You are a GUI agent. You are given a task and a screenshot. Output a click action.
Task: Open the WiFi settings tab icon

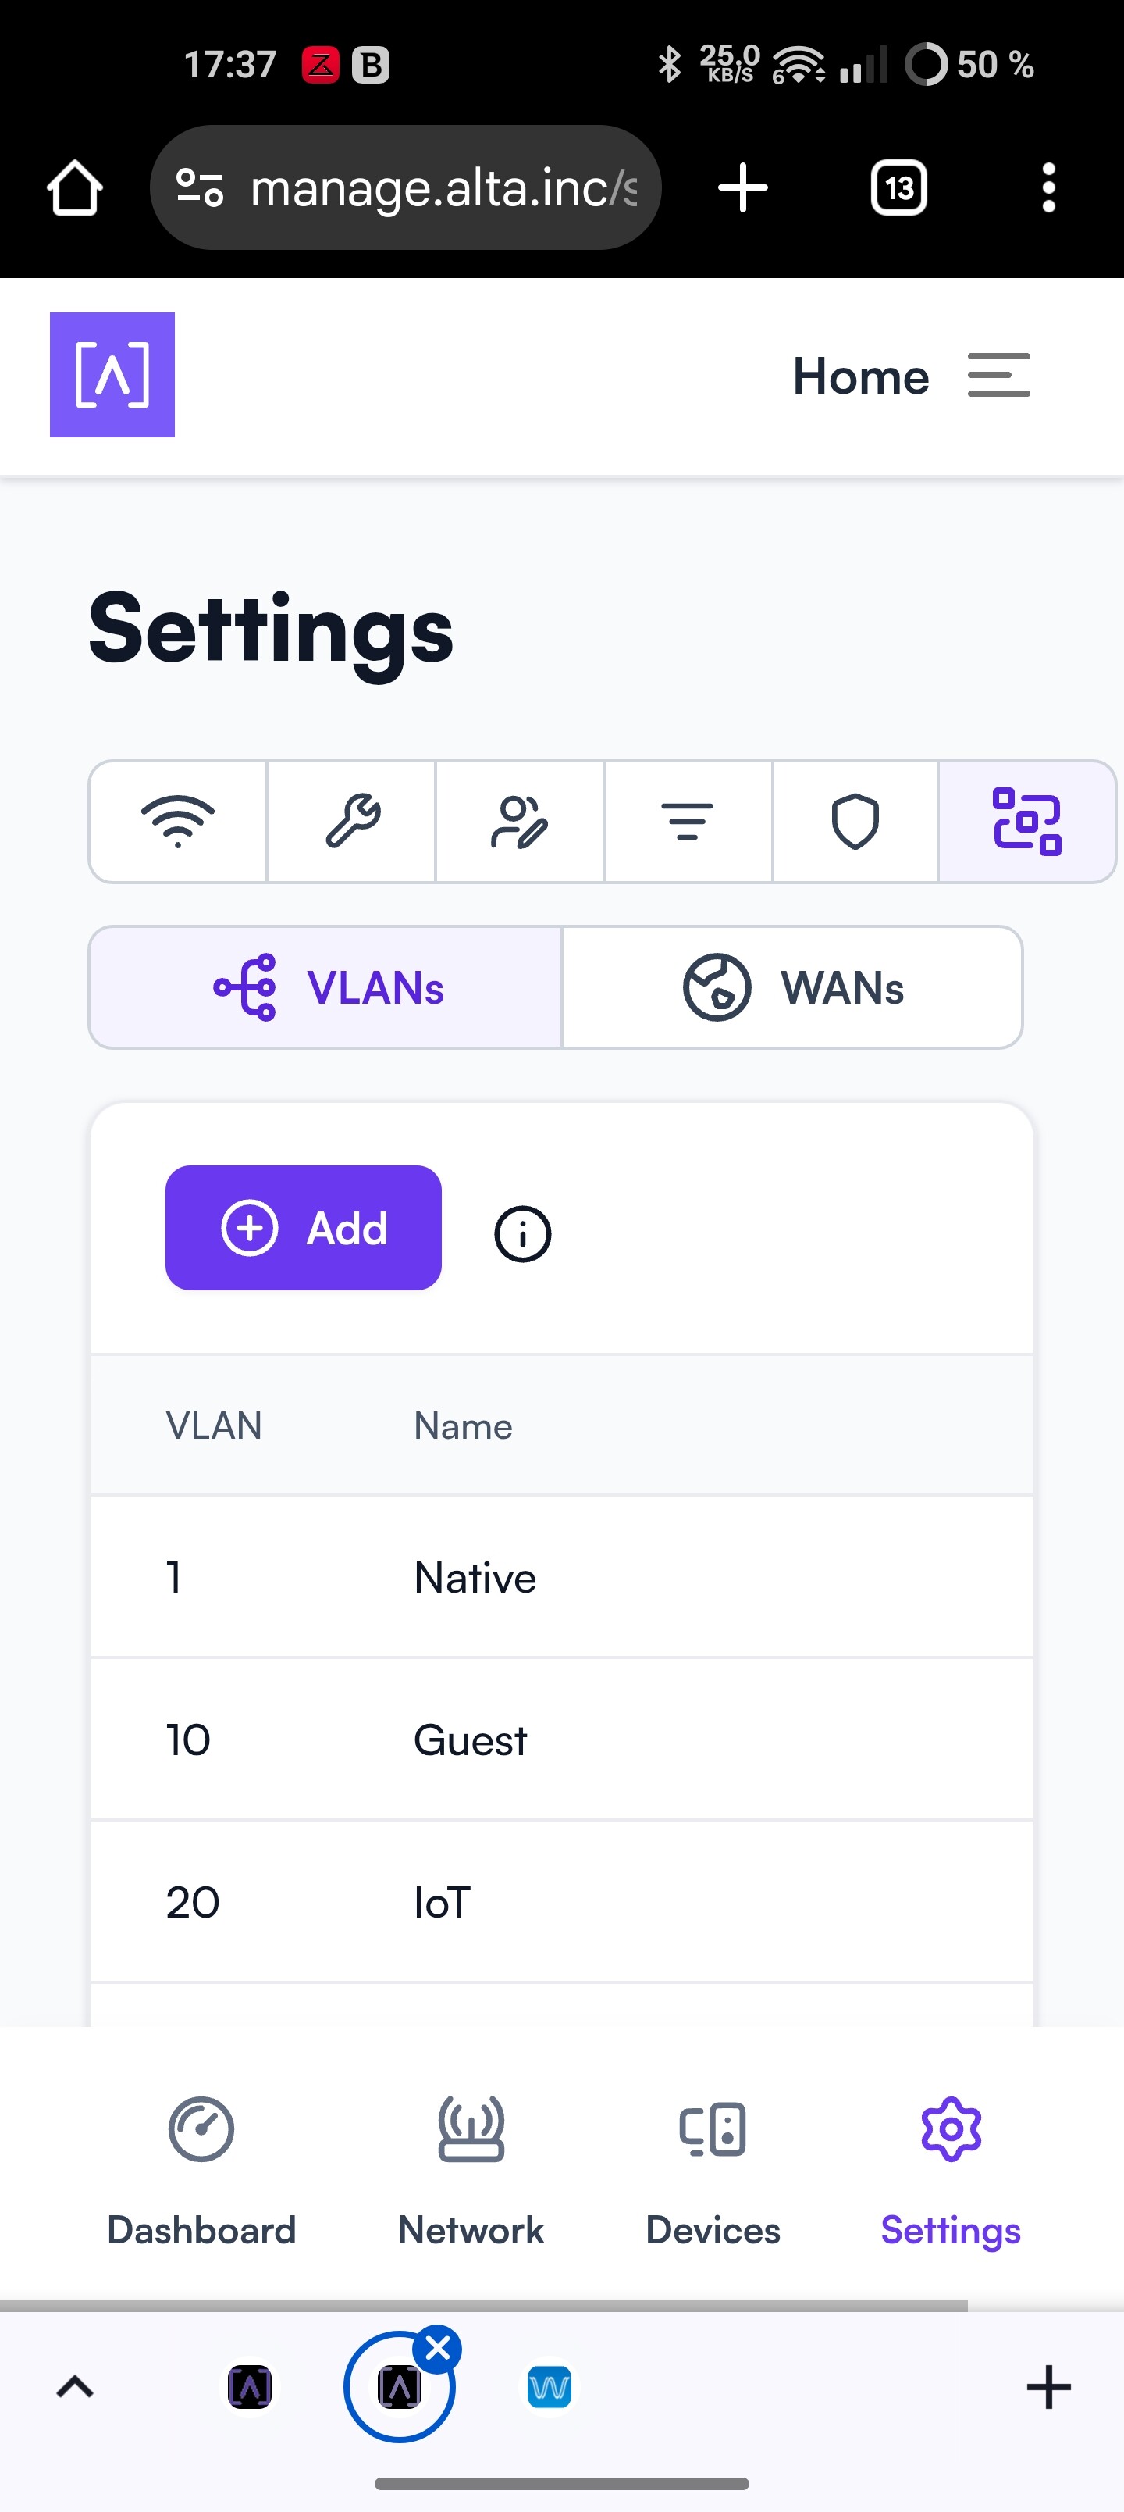[x=179, y=821]
